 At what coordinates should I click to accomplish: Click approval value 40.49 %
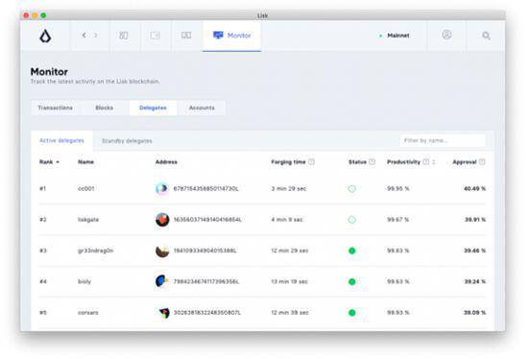(x=474, y=188)
